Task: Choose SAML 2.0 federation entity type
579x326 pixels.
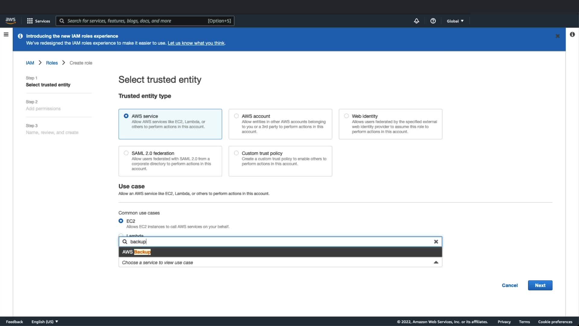Action: point(126,153)
